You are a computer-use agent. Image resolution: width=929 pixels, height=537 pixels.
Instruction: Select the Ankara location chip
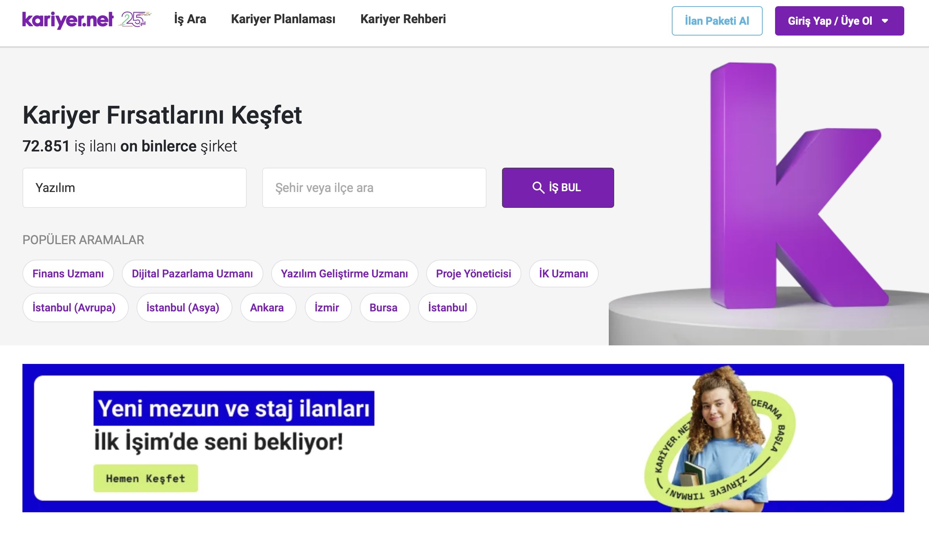click(267, 308)
